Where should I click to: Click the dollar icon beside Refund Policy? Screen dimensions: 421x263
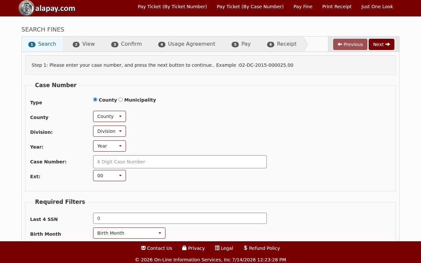[245, 248]
